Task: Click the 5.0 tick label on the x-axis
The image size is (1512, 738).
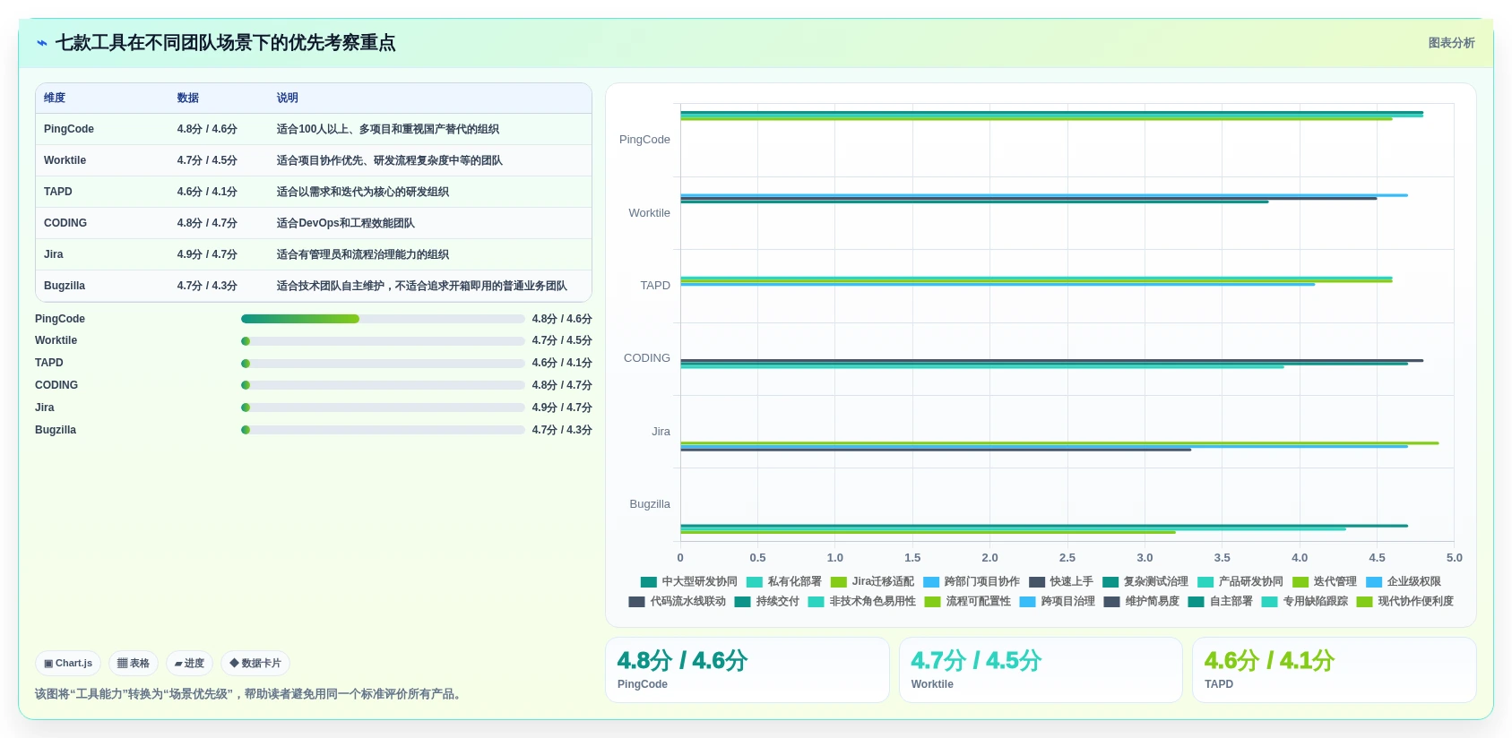Action: point(1454,558)
